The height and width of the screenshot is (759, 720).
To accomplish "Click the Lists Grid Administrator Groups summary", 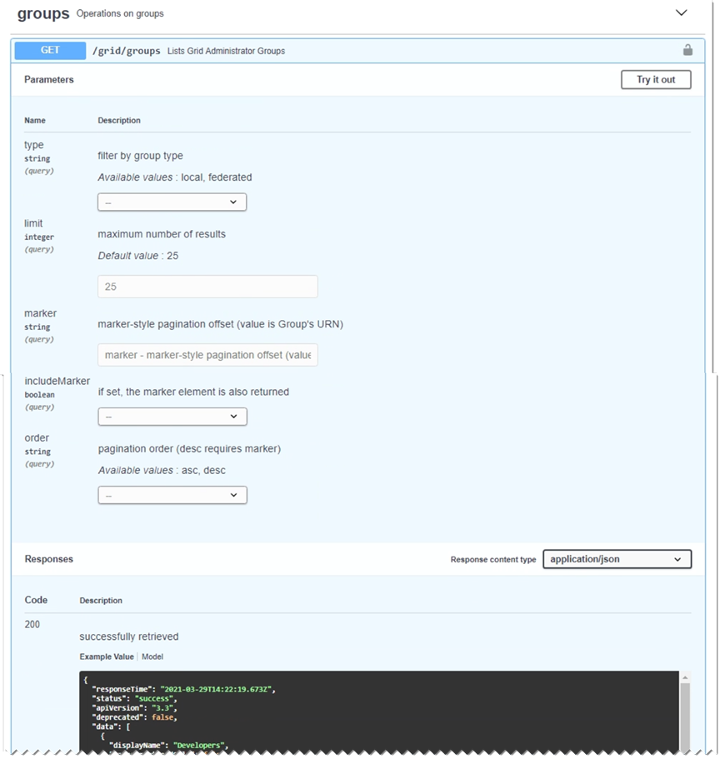I will (x=225, y=51).
